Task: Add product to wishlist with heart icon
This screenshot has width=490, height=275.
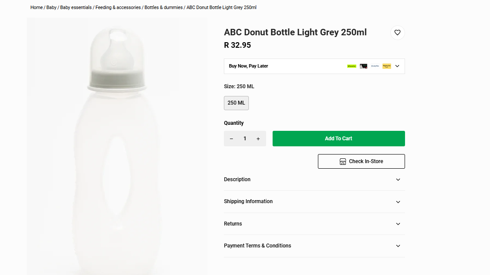Action: click(x=397, y=33)
